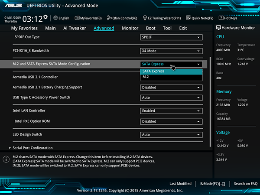Open the USB 3.1 Battery Charging Support dropdown

click(171, 88)
